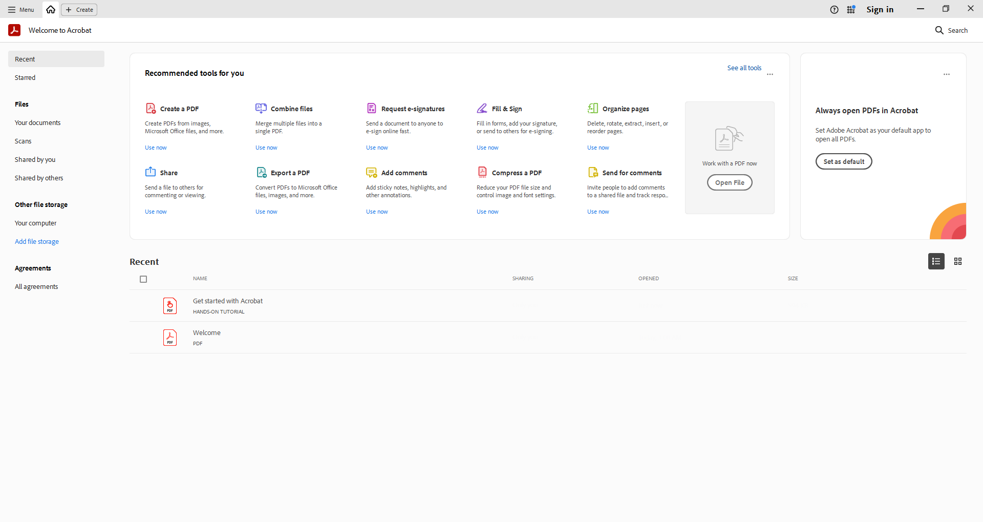Screen dimensions: 983x522
Task: Select Starred in the left sidebar
Action: [25, 78]
